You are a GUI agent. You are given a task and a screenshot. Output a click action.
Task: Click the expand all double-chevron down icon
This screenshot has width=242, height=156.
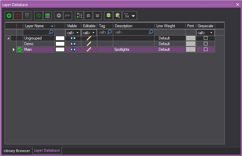click(97, 16)
